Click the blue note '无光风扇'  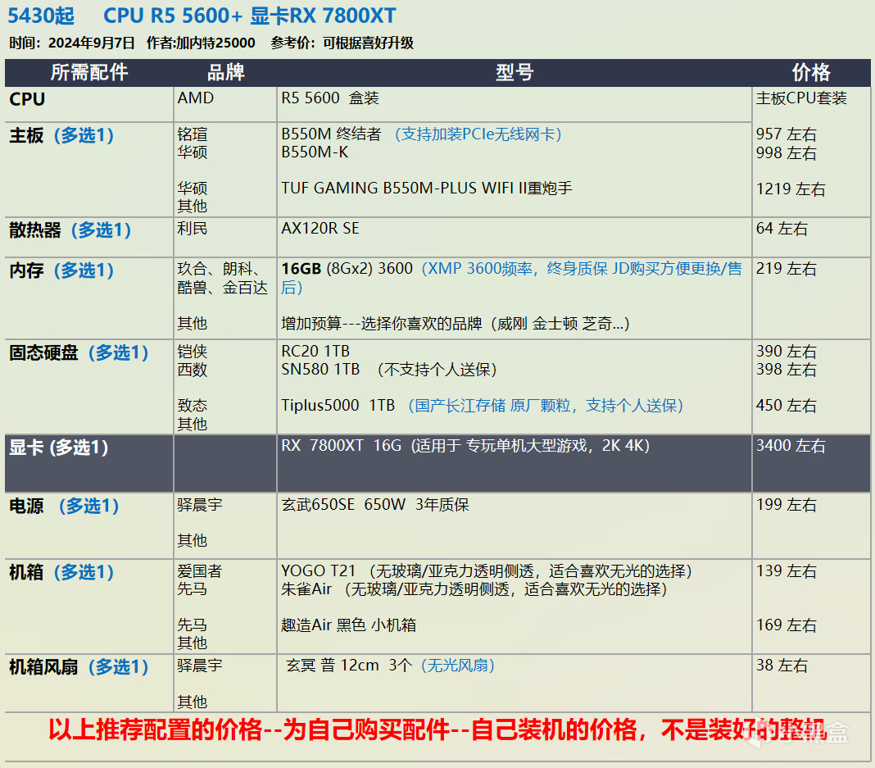click(x=458, y=666)
